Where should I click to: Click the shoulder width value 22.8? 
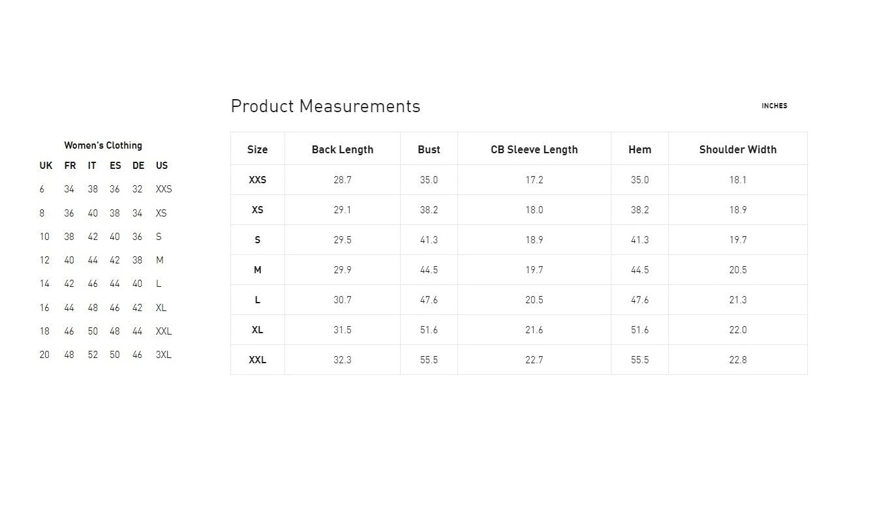coord(737,360)
